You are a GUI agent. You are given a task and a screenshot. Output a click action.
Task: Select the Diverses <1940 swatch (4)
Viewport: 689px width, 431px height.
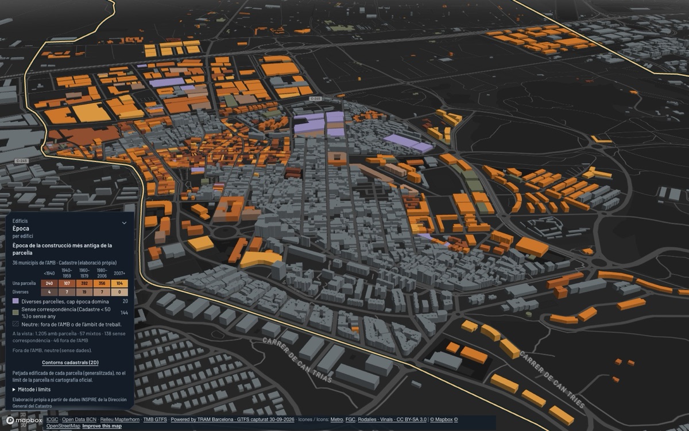[x=49, y=292]
